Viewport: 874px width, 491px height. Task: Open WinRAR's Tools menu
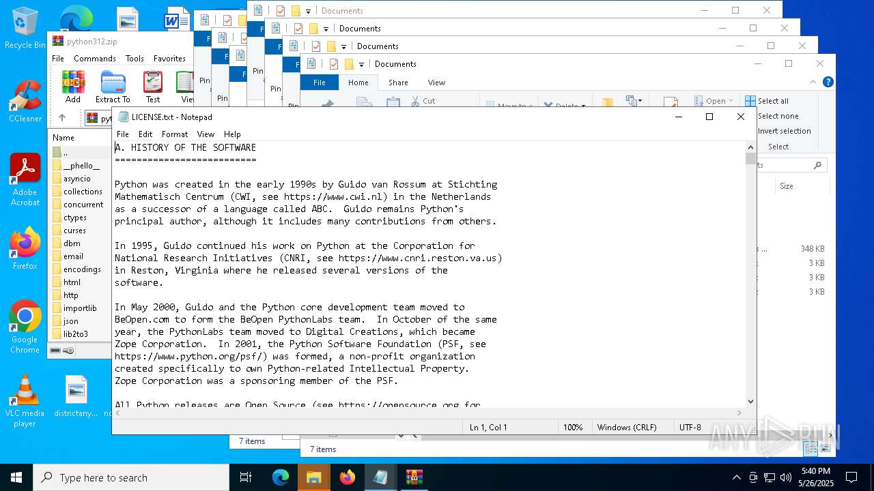pos(135,59)
